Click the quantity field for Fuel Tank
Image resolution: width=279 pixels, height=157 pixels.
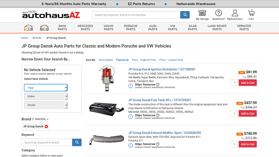pos(234,113)
